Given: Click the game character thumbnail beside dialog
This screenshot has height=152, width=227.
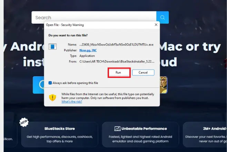Looking at the screenshot, I should tap(162, 84).
